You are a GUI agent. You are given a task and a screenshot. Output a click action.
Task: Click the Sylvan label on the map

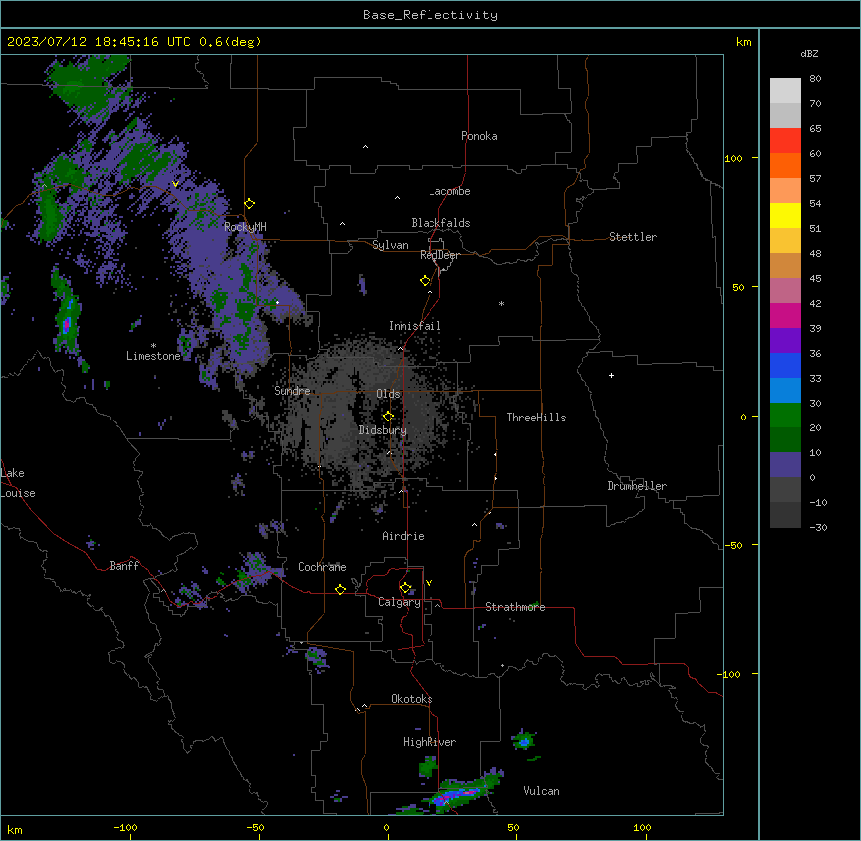coord(390,245)
